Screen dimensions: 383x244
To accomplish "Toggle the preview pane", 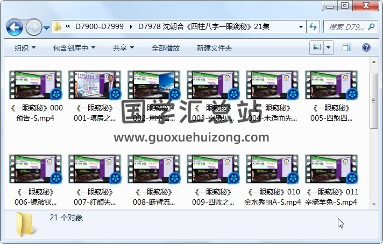I will click(347, 47).
